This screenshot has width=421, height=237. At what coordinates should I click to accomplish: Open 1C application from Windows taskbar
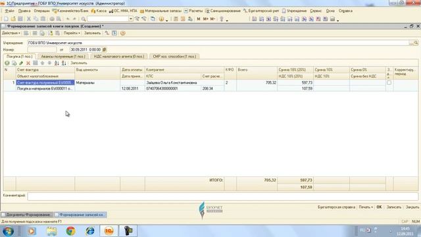click(109, 231)
